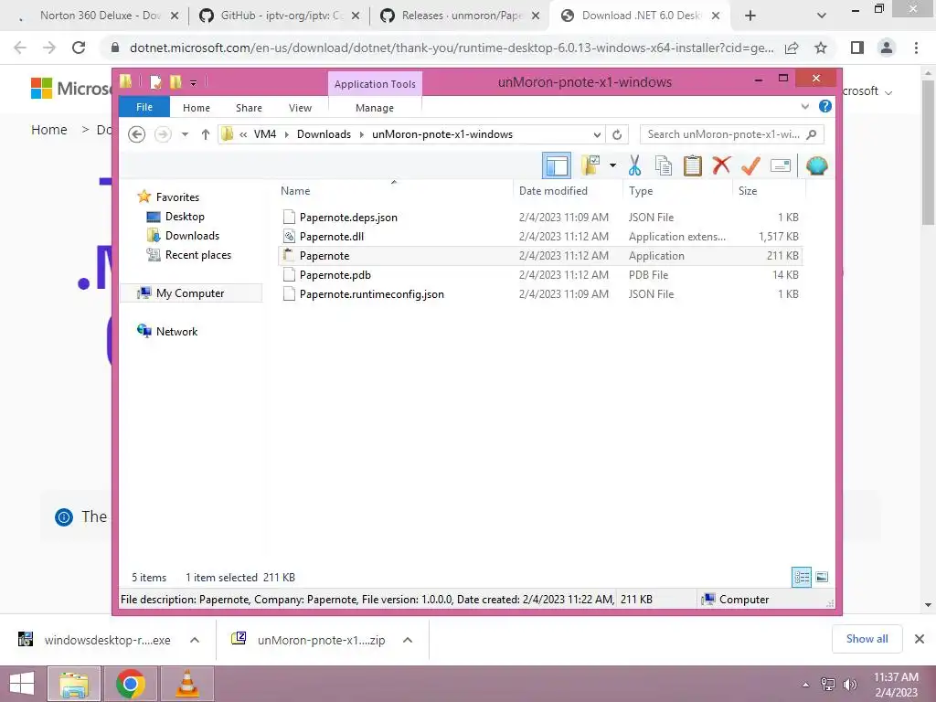Open the View ribbon tab
This screenshot has height=702, width=936.
[x=300, y=108]
